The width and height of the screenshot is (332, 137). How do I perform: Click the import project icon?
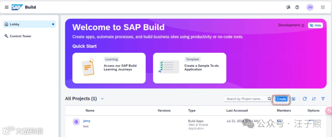click(294, 99)
